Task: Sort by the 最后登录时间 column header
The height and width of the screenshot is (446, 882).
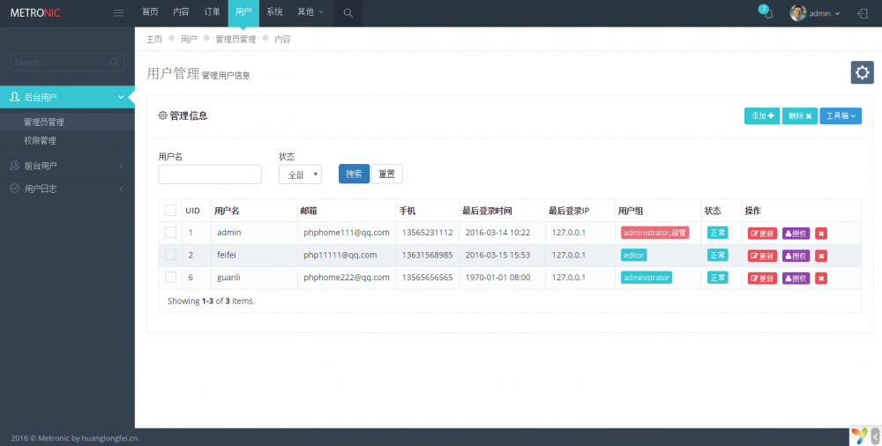Action: click(x=487, y=211)
